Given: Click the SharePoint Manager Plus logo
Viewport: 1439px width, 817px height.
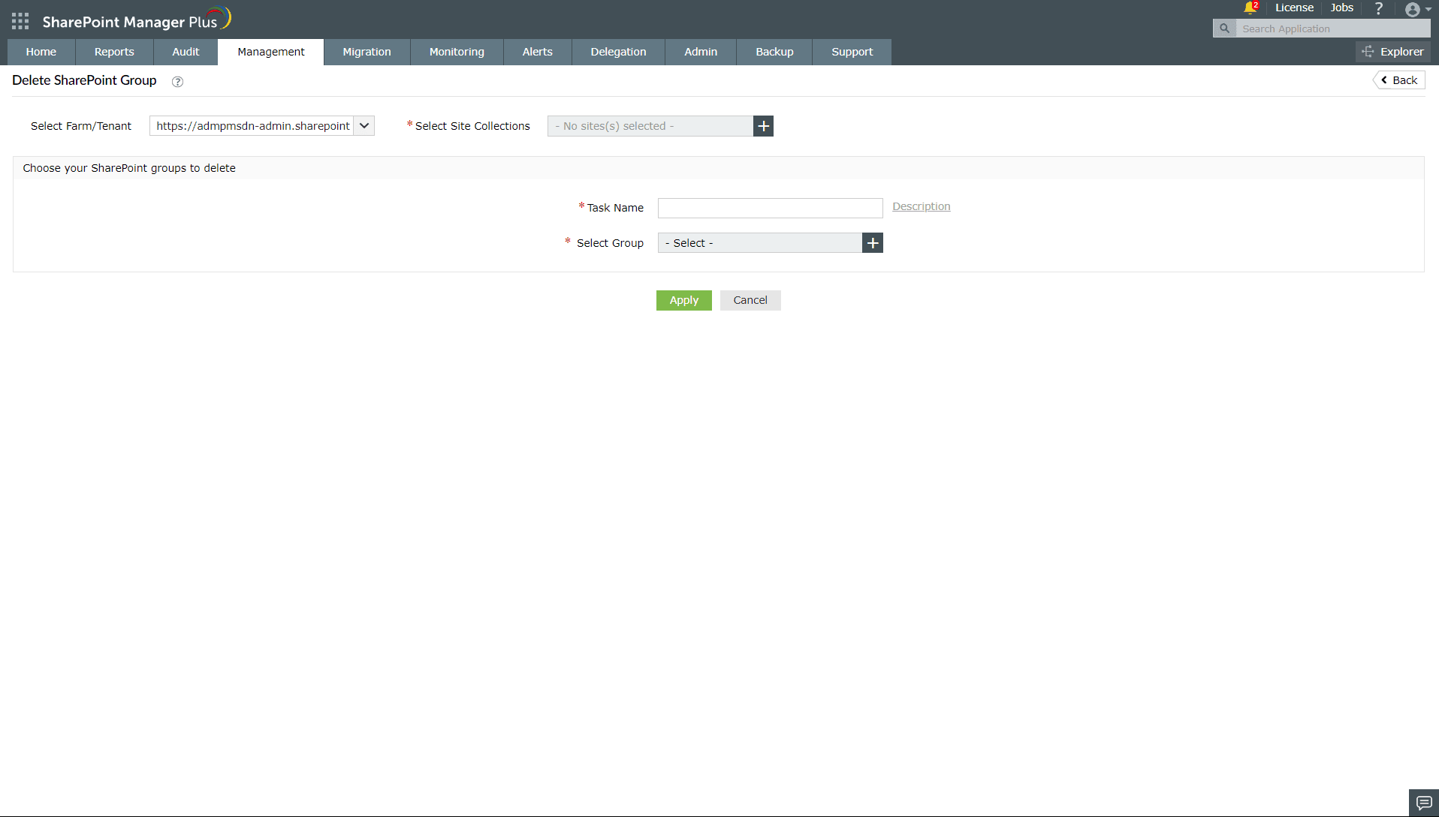Looking at the screenshot, I should [x=137, y=20].
